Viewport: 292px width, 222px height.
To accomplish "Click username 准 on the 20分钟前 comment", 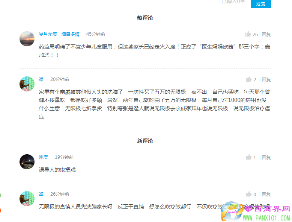I will pos(41,79).
